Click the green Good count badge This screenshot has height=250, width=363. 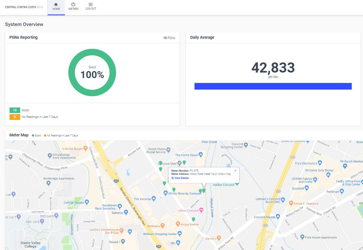coord(15,110)
